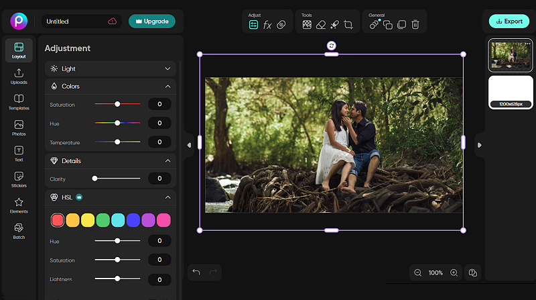
Task: Click the Colors Hue slider handle
Action: coord(117,123)
